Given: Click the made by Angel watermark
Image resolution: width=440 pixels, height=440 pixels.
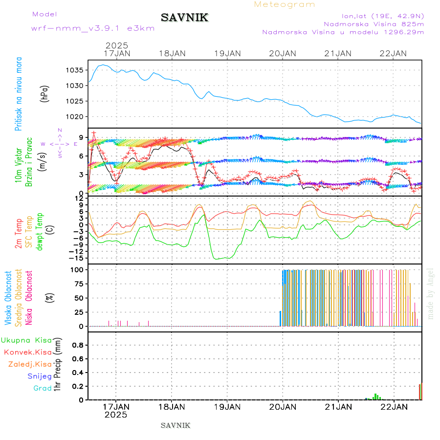Looking at the screenshot, I should click(431, 293).
